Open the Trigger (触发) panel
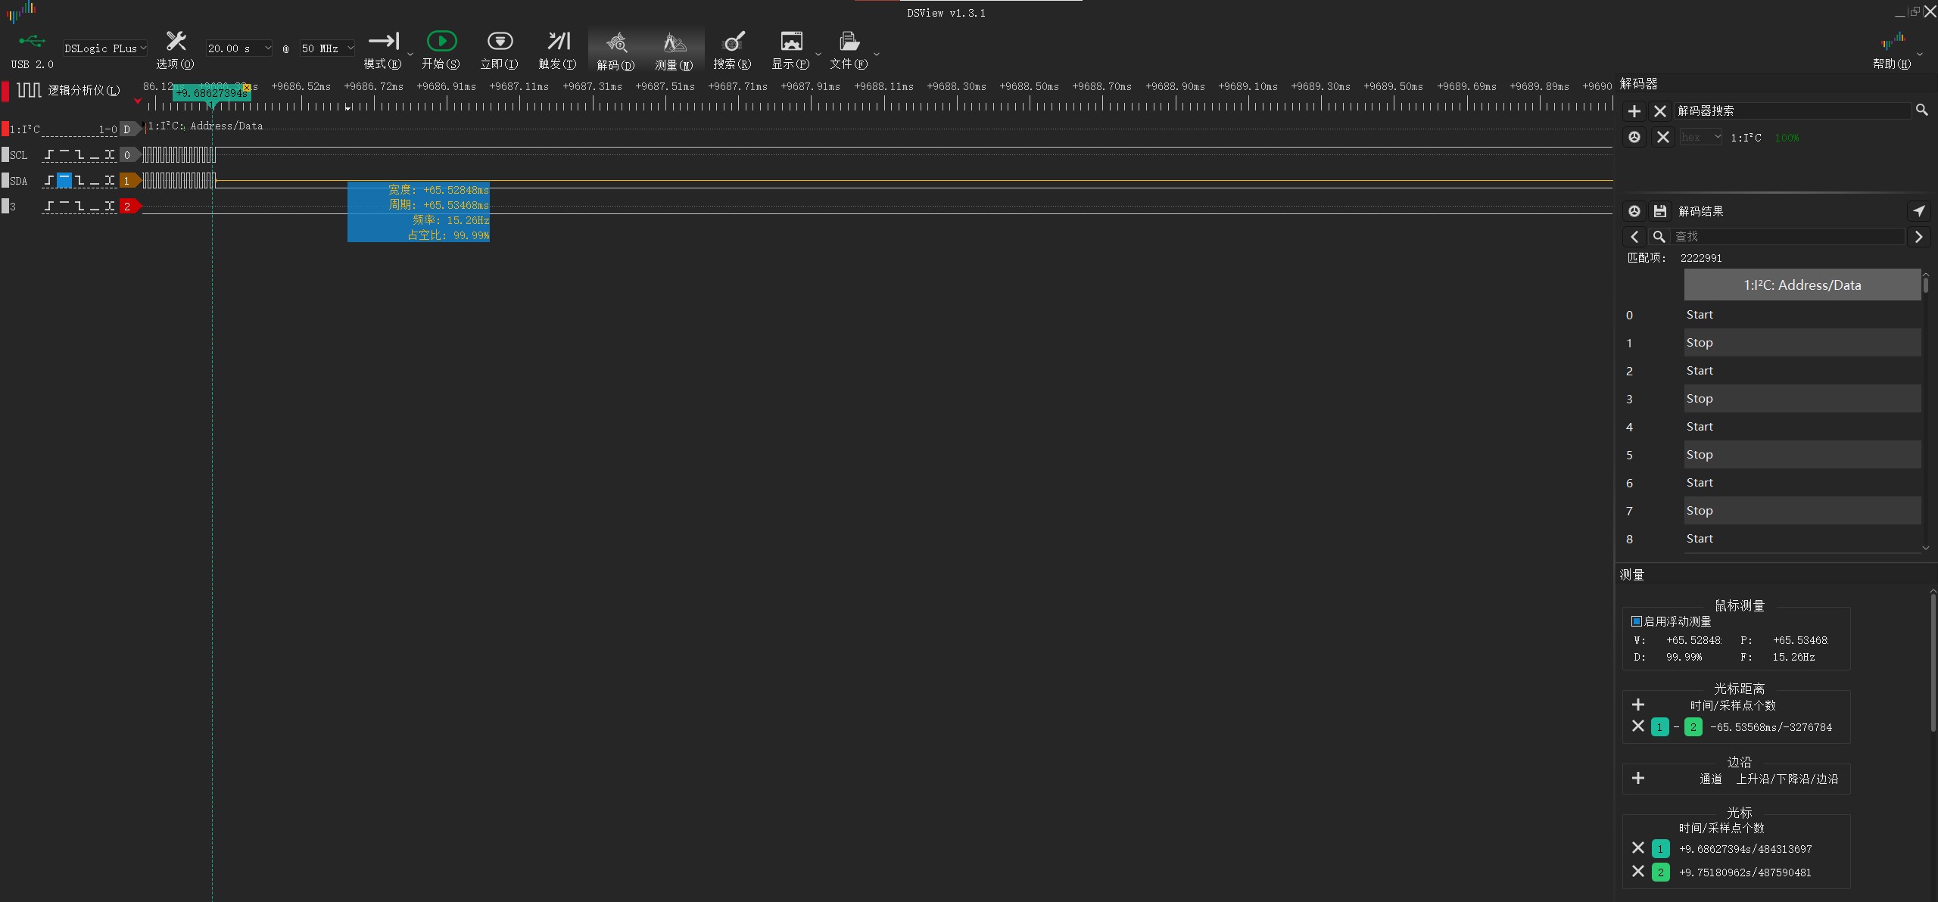Viewport: 1938px width, 902px height. pos(558,42)
